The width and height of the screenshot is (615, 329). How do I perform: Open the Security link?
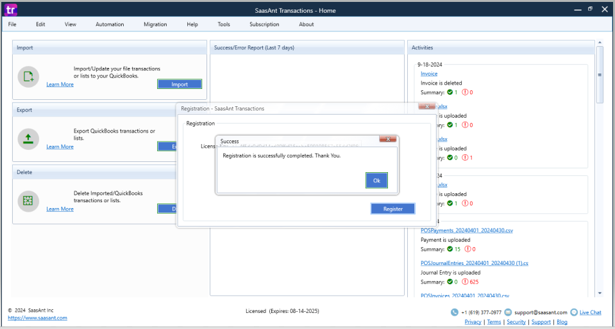click(516, 321)
